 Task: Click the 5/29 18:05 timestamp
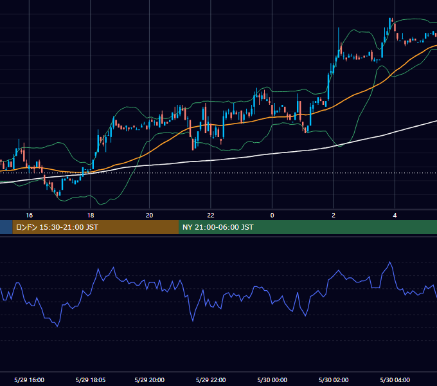91,380
